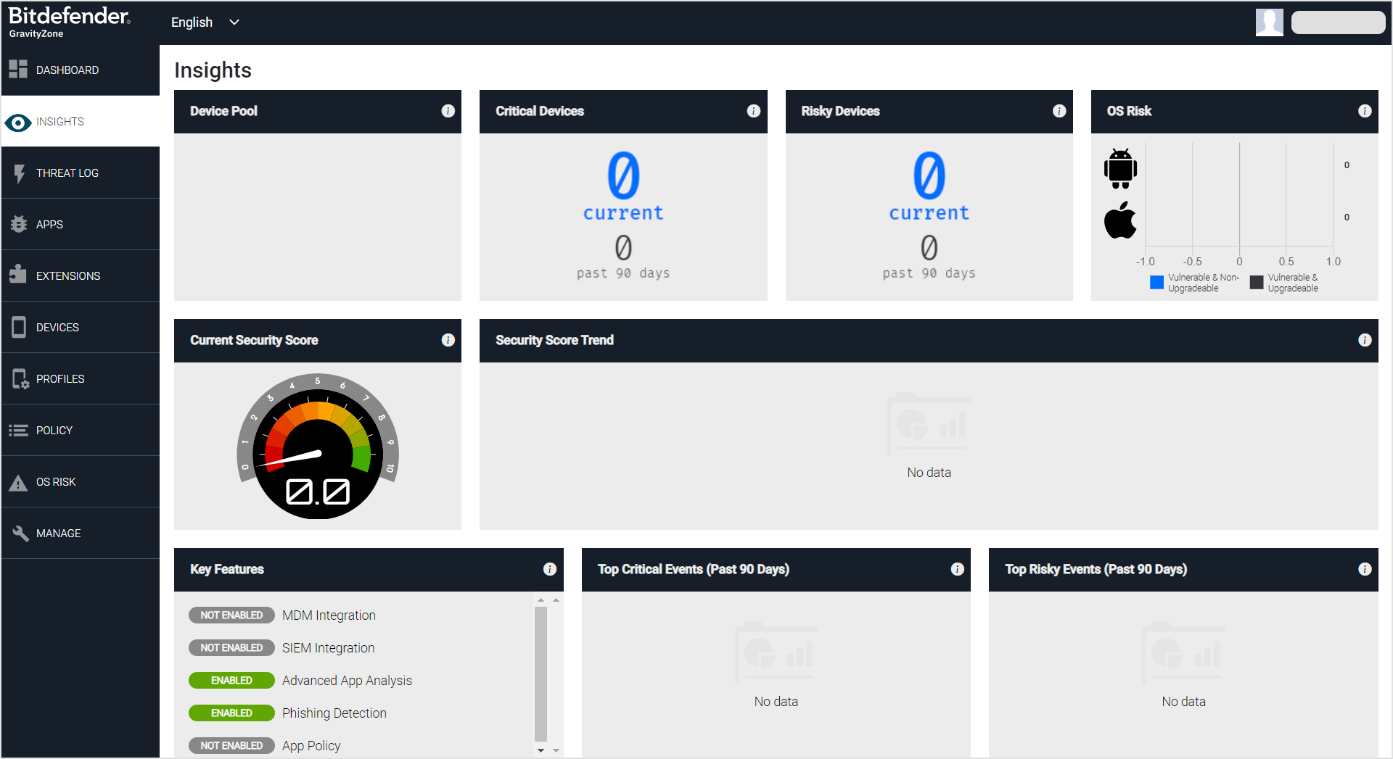Image resolution: width=1393 pixels, height=759 pixels.
Task: Click the user avatar at top right
Action: pos(1269,22)
